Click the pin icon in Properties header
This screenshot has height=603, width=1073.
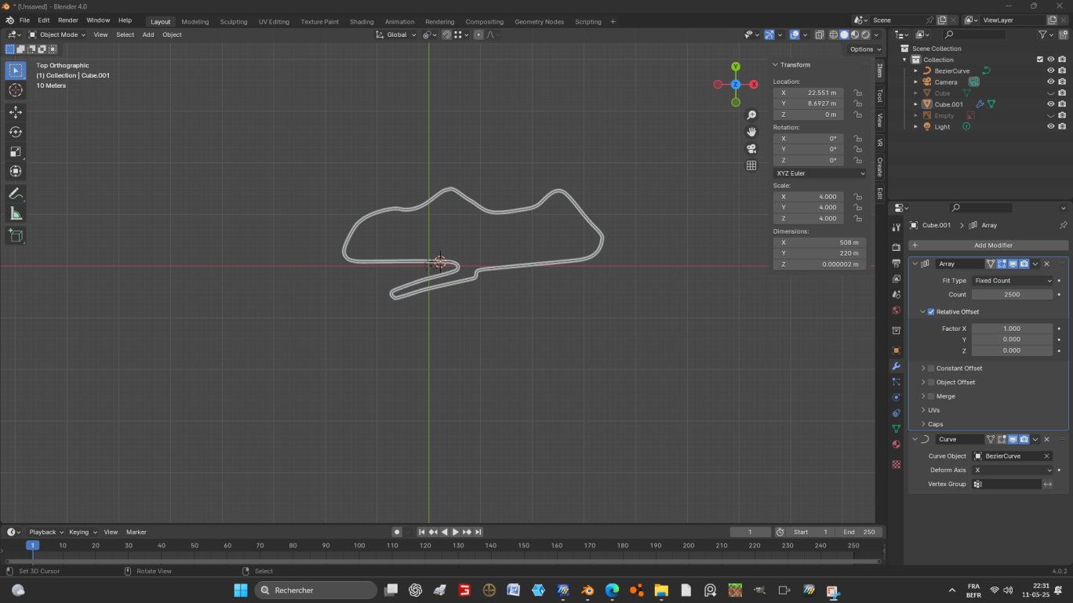click(1063, 225)
